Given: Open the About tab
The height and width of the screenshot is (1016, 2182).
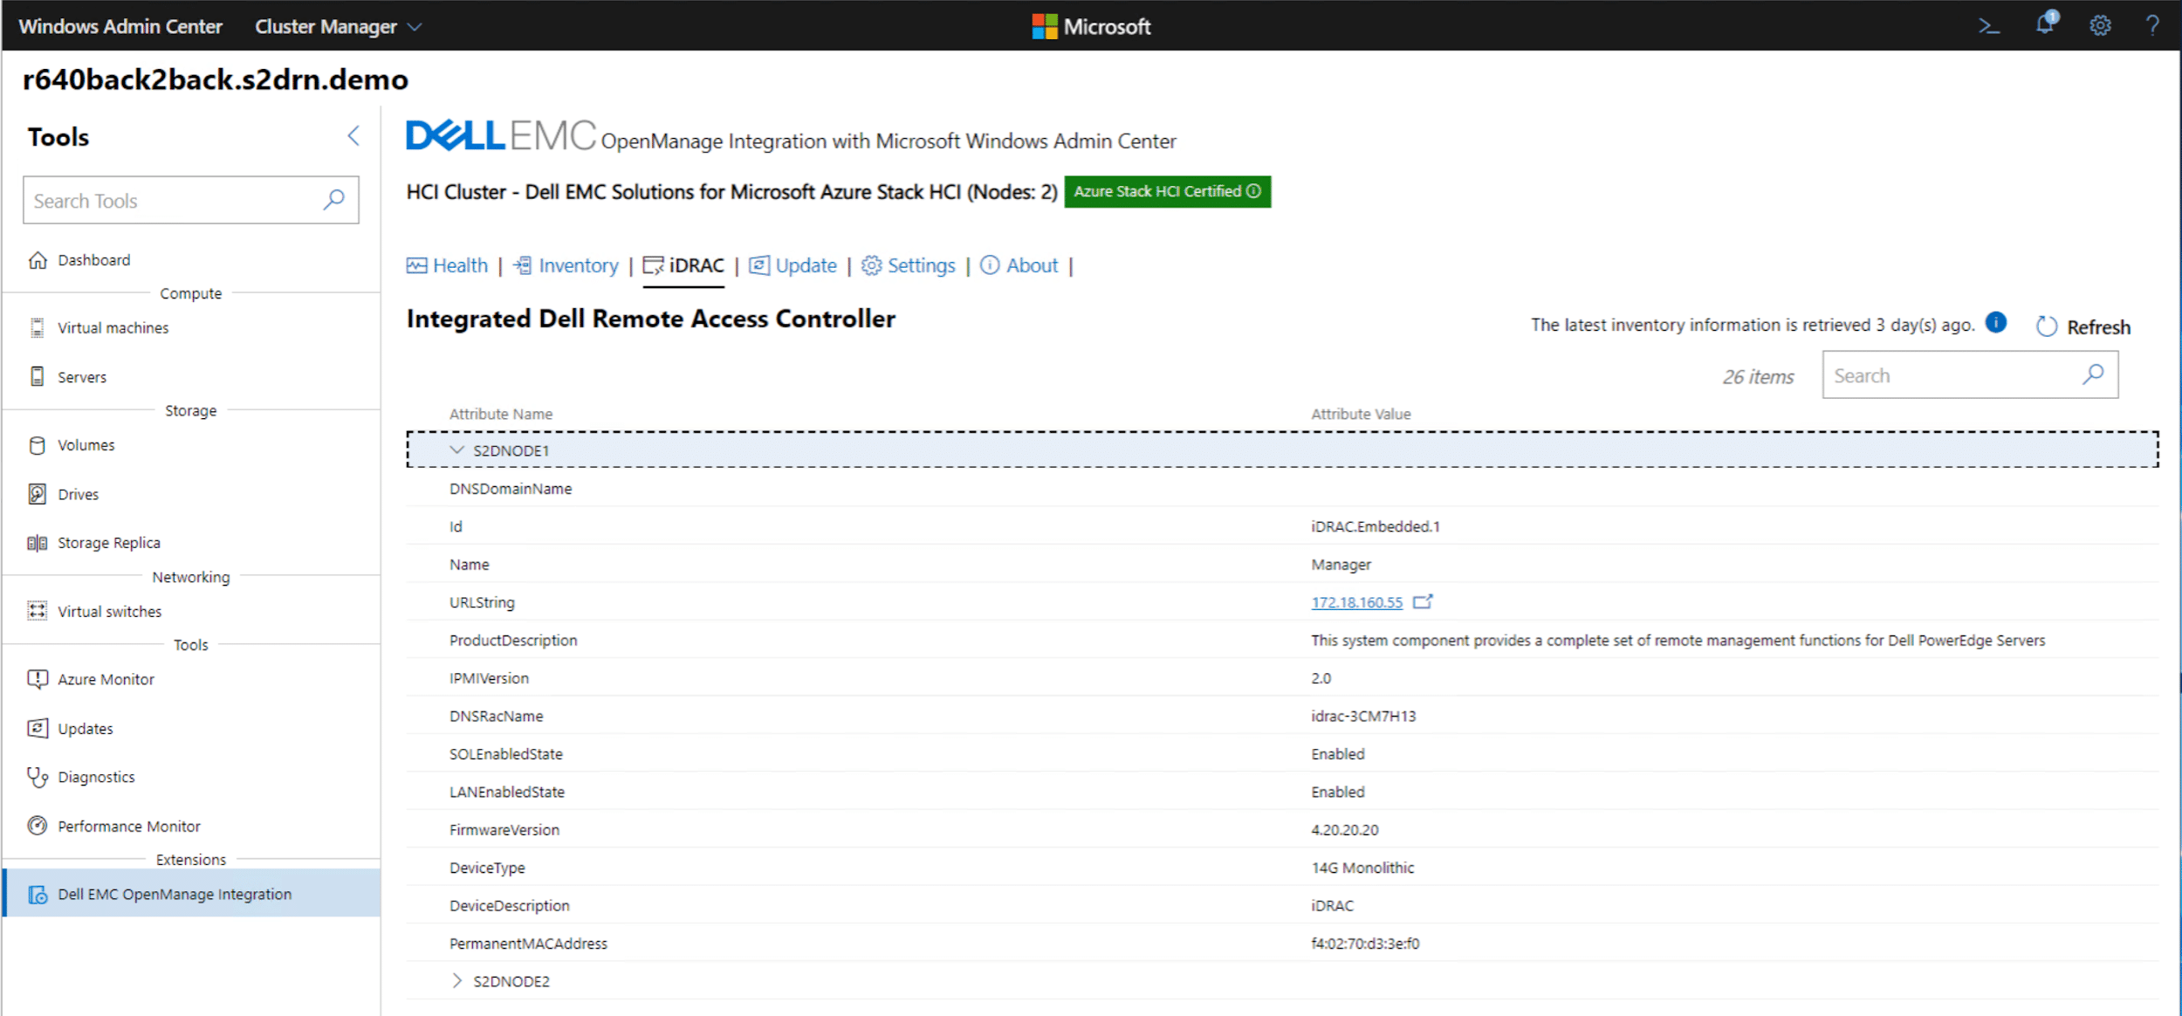Looking at the screenshot, I should [x=1019, y=265].
